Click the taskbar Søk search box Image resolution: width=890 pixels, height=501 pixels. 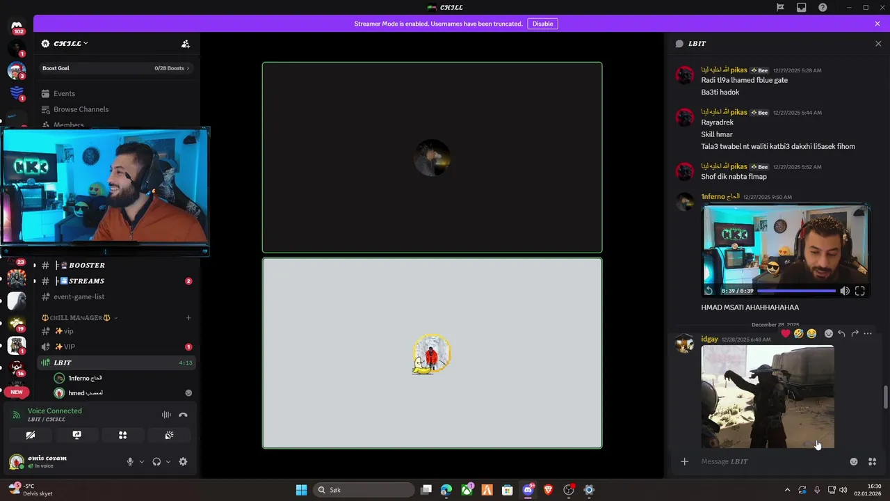[x=363, y=490]
